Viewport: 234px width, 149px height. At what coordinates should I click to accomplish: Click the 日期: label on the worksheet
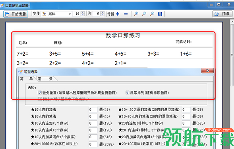(x=58, y=43)
